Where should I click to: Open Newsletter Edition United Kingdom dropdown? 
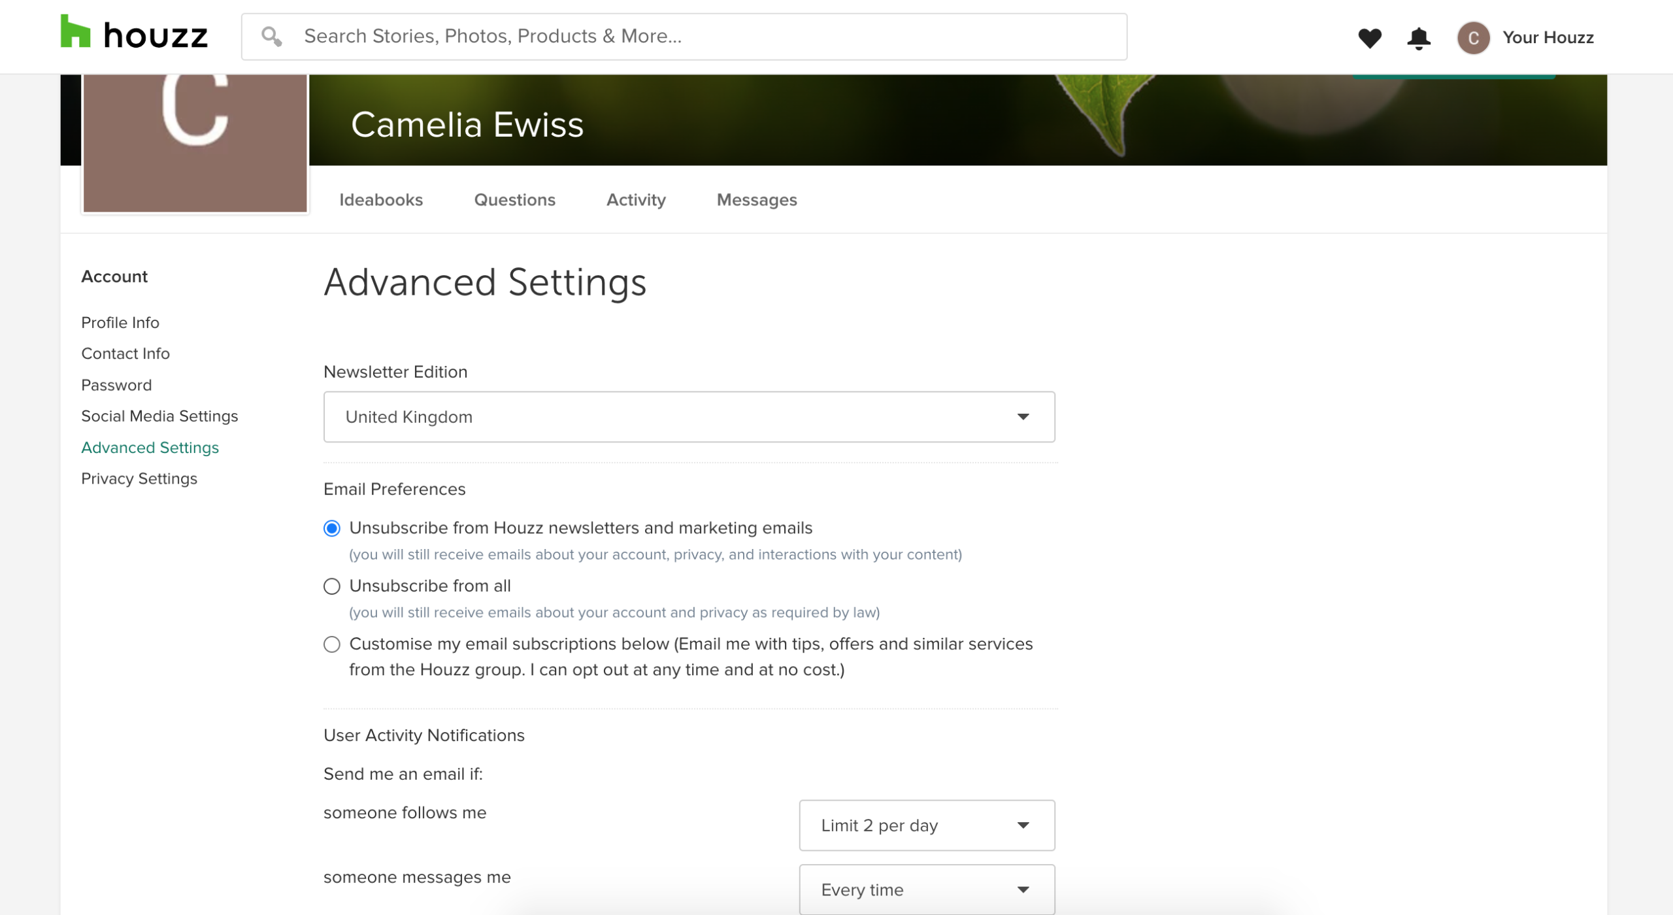689,417
